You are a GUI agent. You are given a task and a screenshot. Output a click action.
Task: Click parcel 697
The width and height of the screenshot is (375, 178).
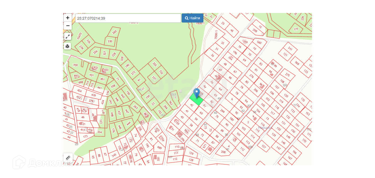point(77,76)
